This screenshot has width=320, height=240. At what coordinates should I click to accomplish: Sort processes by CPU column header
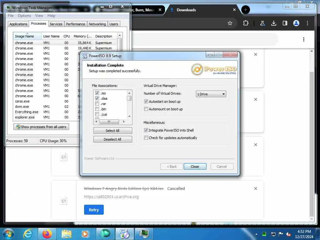click(x=67, y=36)
